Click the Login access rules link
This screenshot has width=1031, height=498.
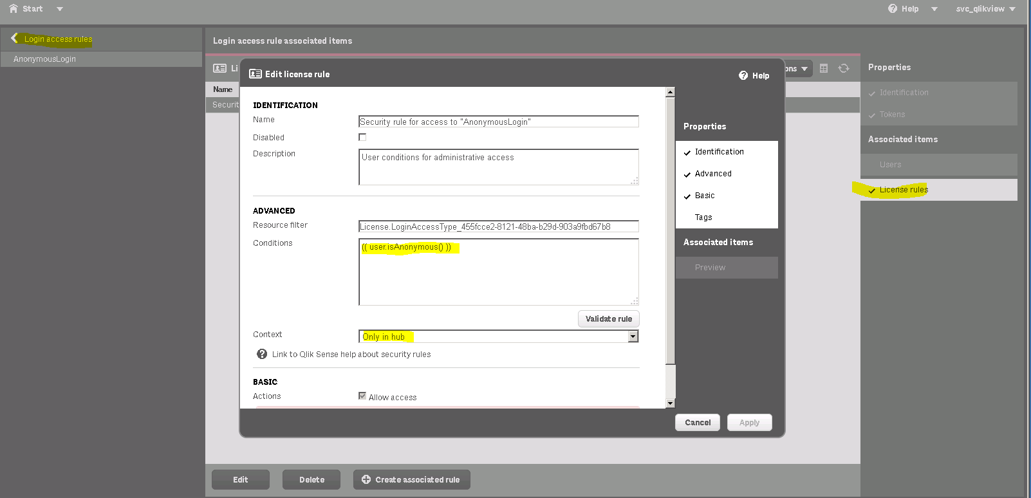(x=59, y=39)
